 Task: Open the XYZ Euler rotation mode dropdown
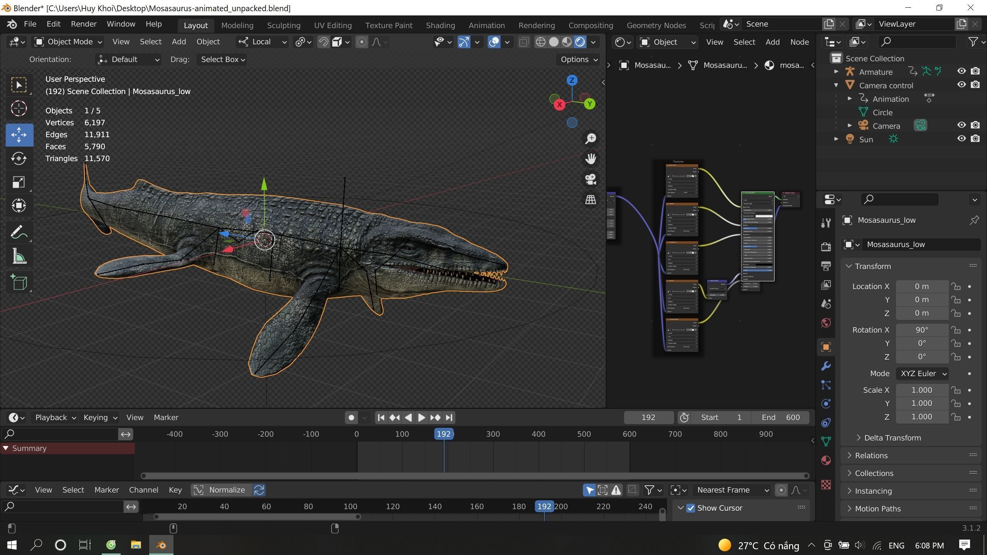(922, 373)
